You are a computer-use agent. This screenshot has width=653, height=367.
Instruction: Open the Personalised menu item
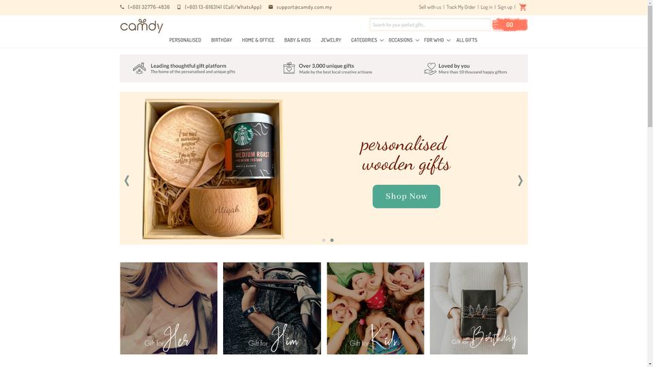coord(185,40)
